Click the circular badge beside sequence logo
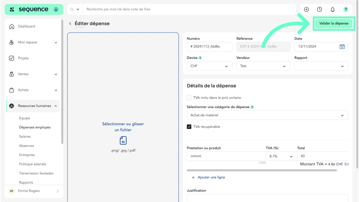 56,9
